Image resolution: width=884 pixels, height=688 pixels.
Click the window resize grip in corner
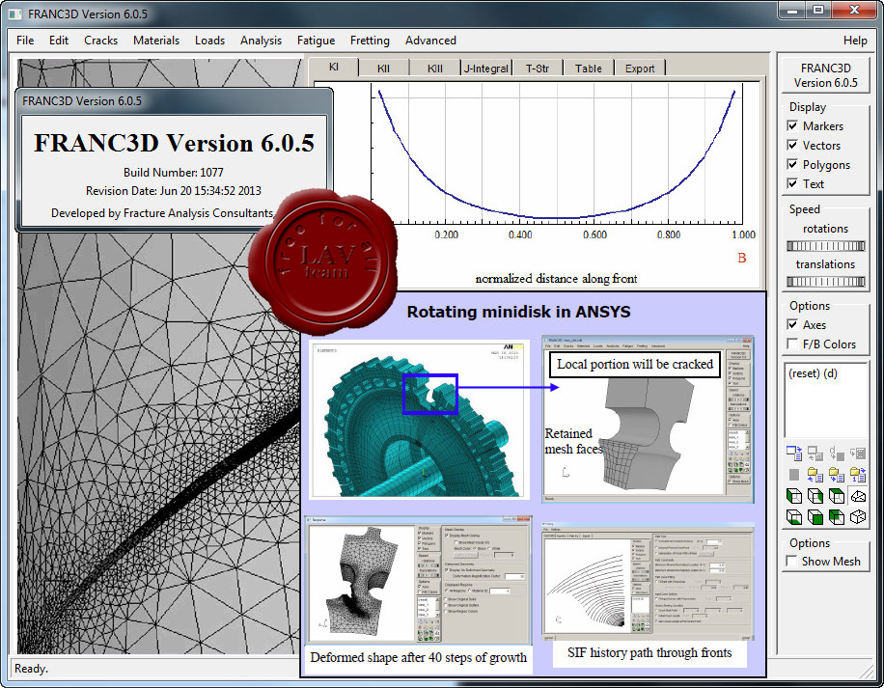click(x=867, y=671)
